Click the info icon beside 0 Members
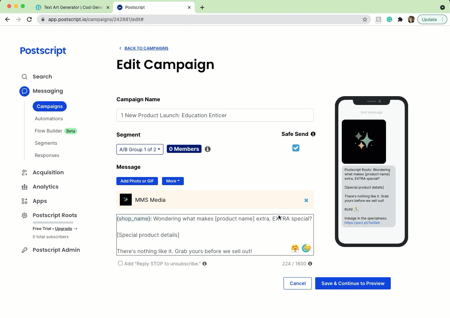 (208, 149)
